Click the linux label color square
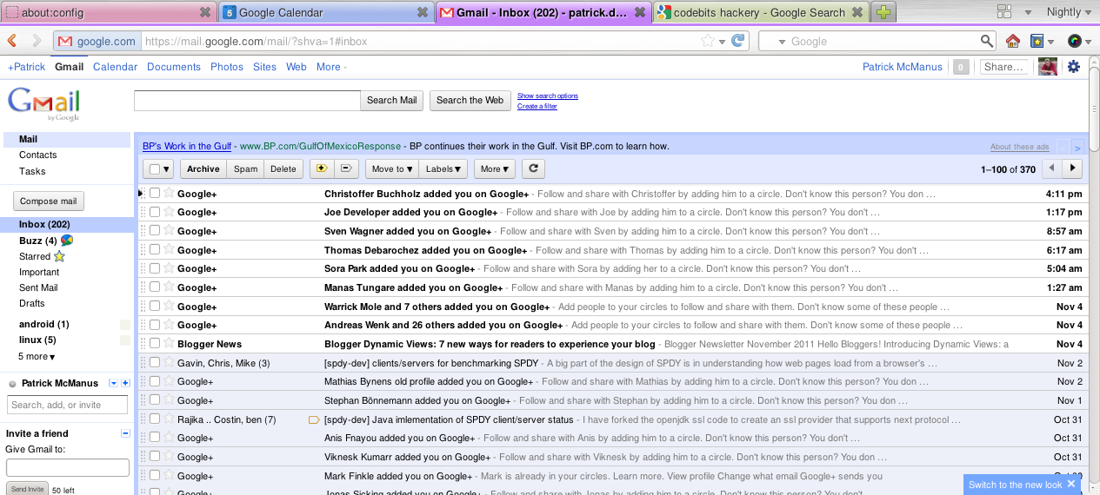Image resolution: width=1100 pixels, height=495 pixels. [124, 340]
